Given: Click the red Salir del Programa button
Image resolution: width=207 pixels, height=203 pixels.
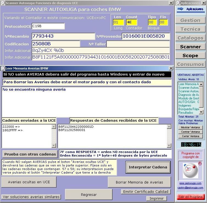Looking at the screenshot, I should click(191, 197).
